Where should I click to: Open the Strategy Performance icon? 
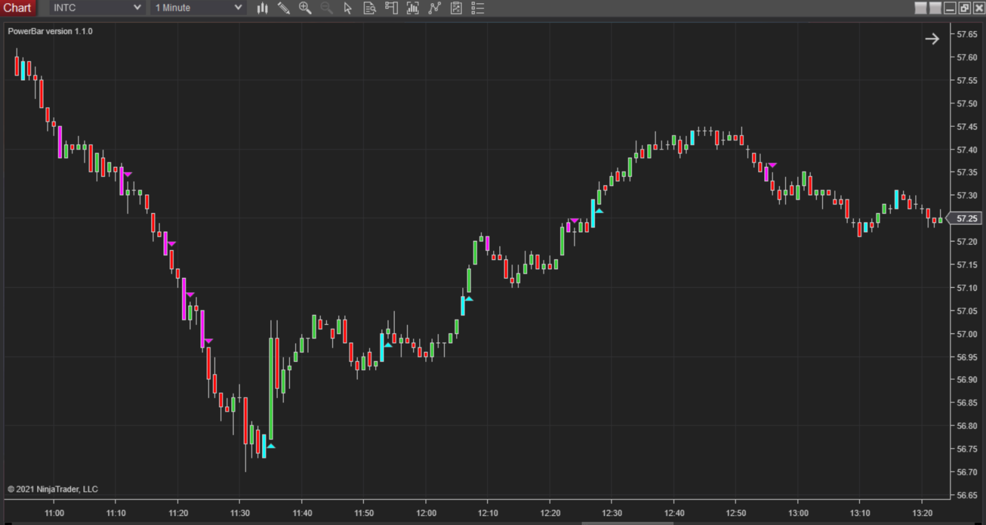456,8
